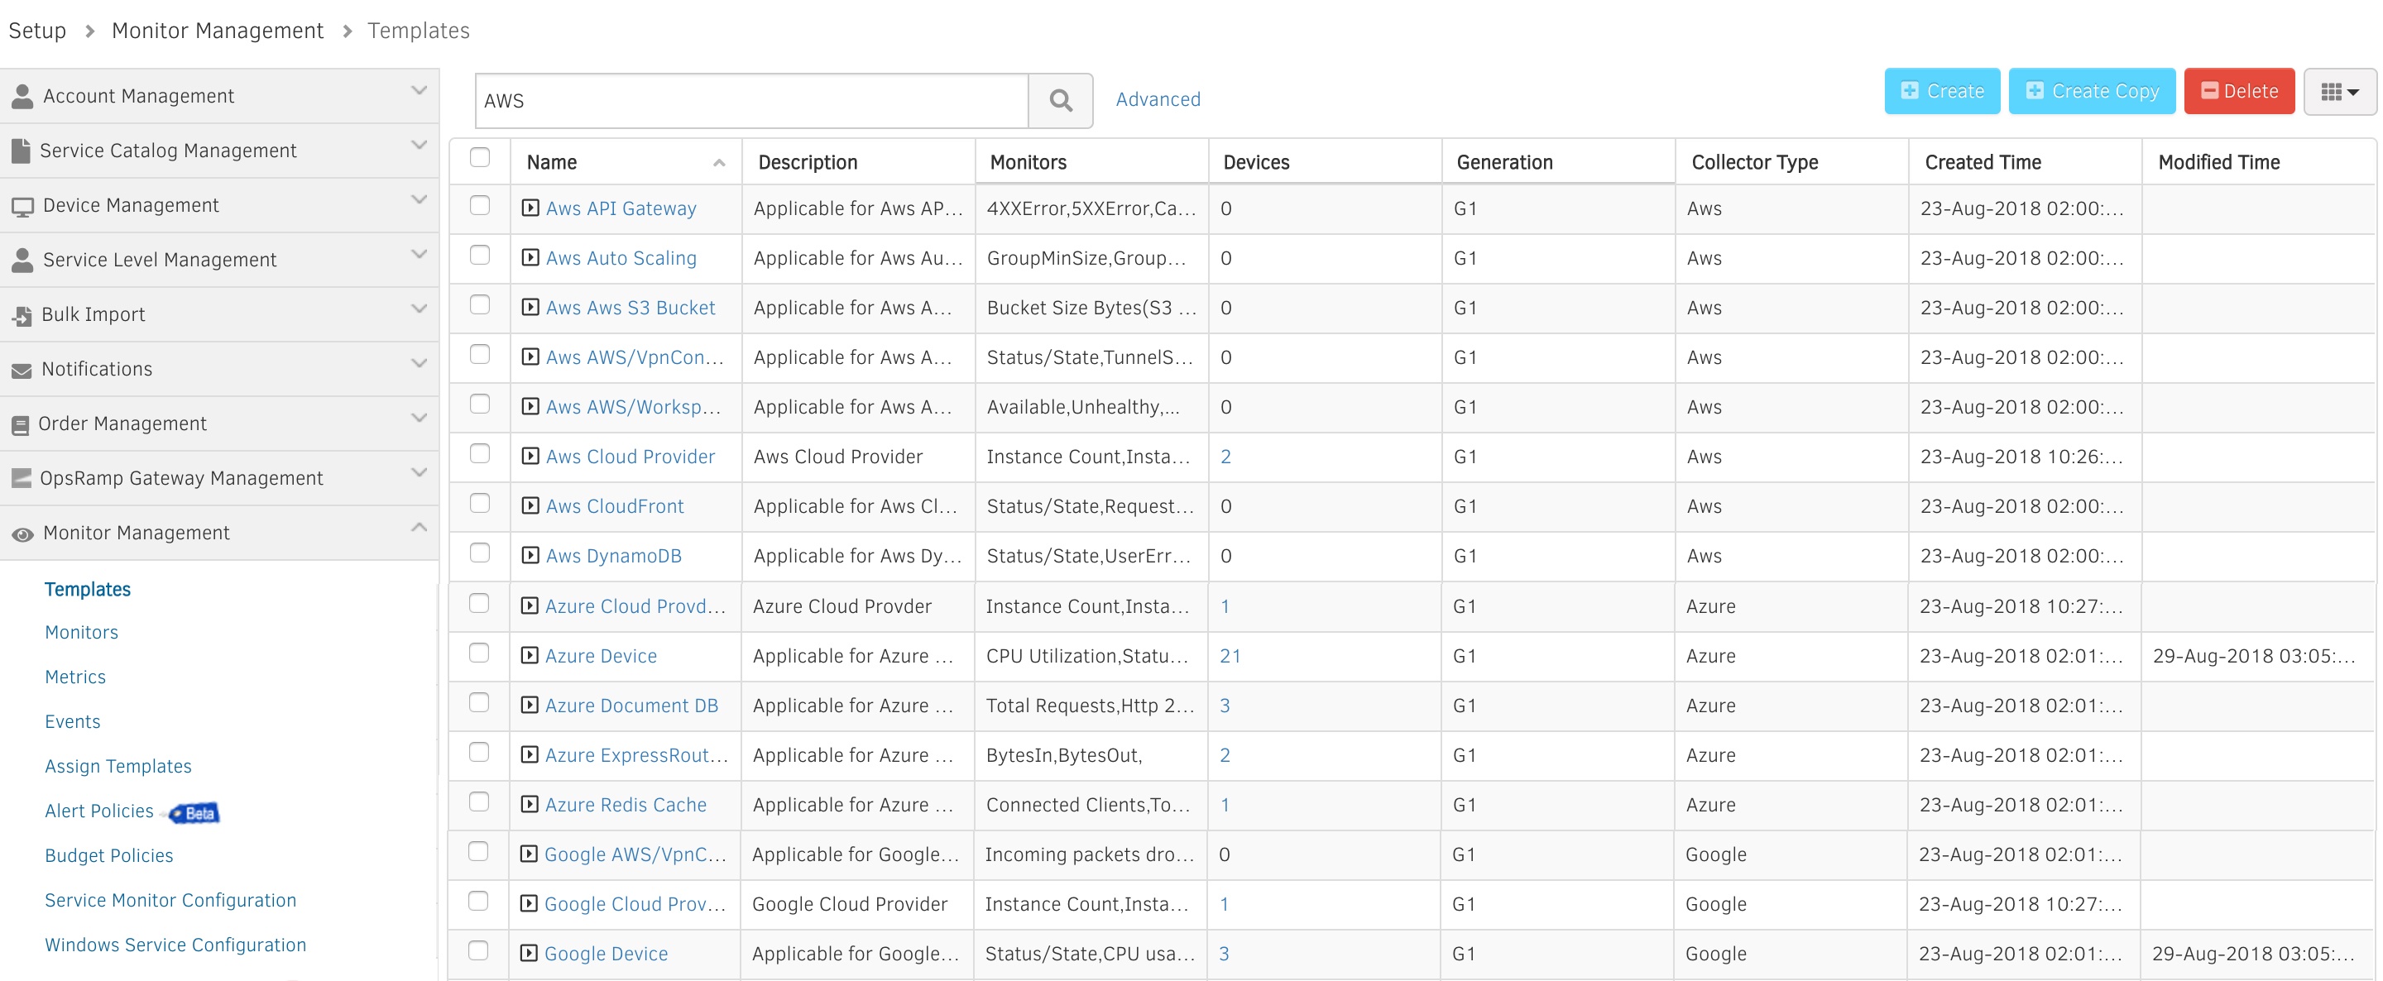Image resolution: width=2383 pixels, height=981 pixels.
Task: Click the Create Copy button
Action: pos(2092,92)
